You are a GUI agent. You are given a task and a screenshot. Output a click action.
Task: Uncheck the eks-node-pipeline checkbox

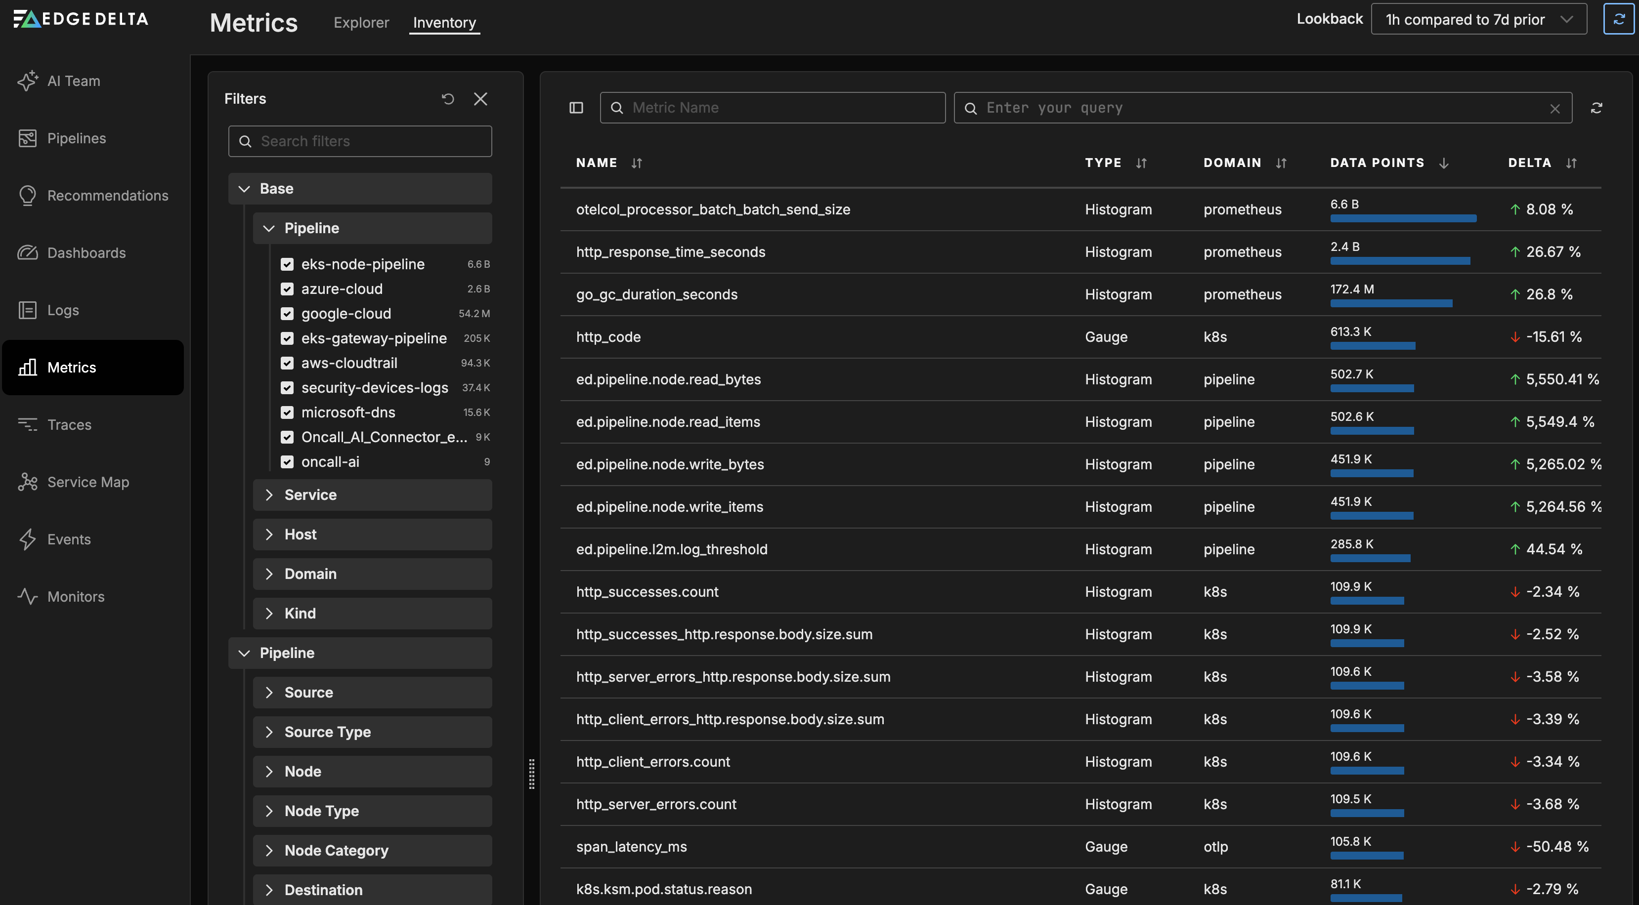tap(287, 264)
